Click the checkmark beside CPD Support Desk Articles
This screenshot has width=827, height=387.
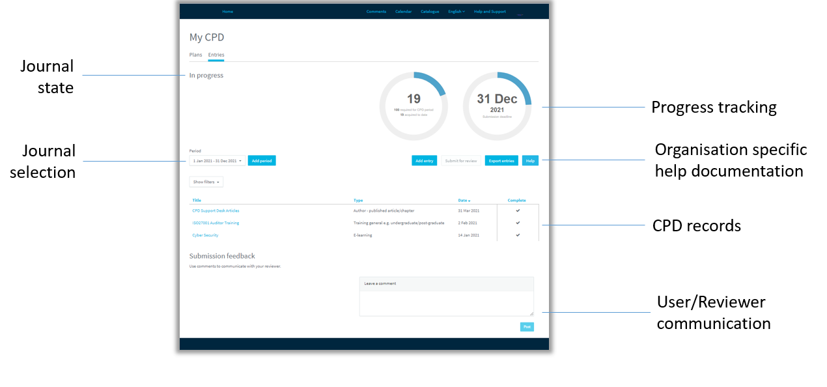click(517, 210)
